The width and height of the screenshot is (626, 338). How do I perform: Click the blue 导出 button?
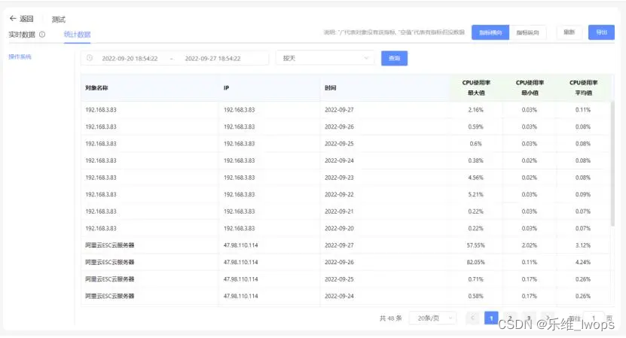click(x=601, y=32)
